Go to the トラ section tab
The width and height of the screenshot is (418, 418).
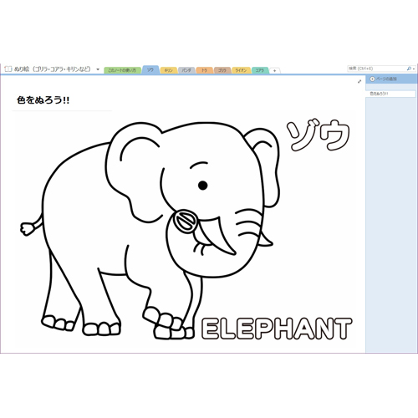[x=204, y=70]
